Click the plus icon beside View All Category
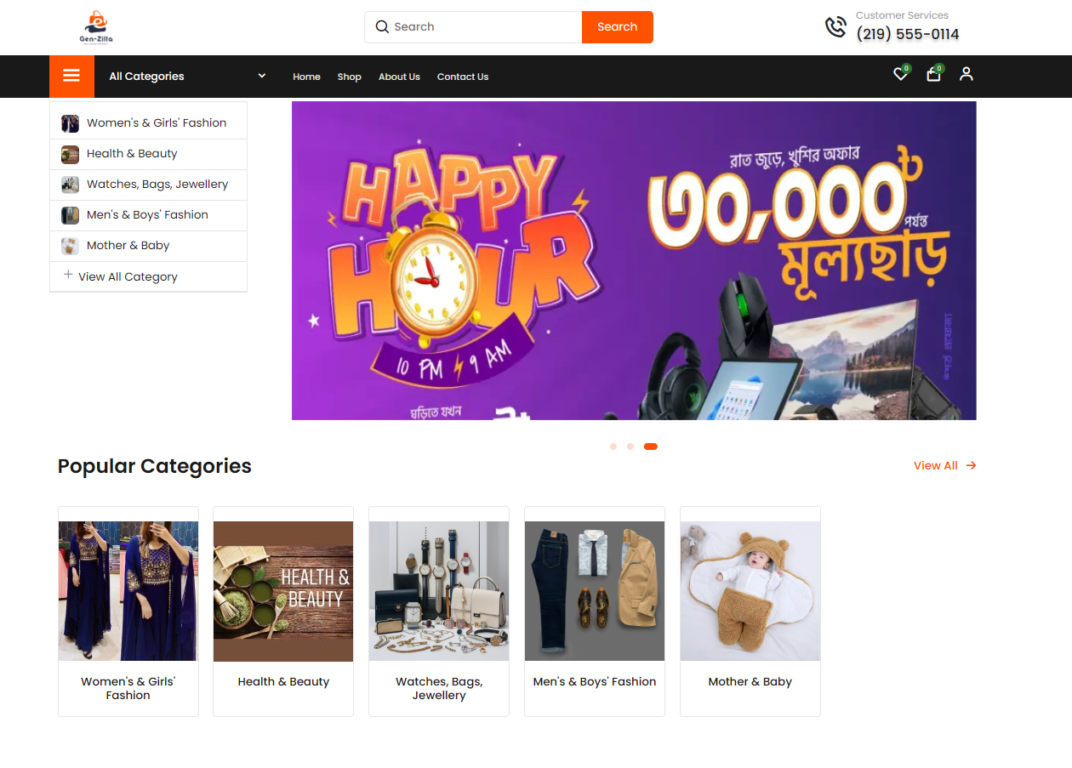Viewport: 1072px width, 768px height. pos(68,275)
